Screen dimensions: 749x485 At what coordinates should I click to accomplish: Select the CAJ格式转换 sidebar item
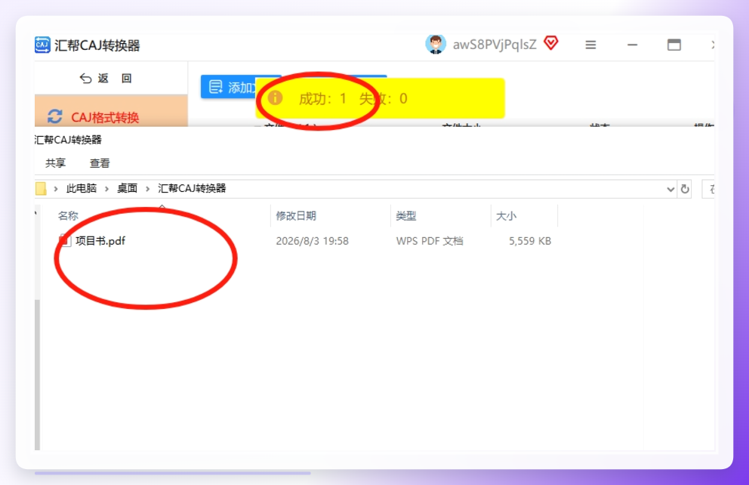click(111, 111)
